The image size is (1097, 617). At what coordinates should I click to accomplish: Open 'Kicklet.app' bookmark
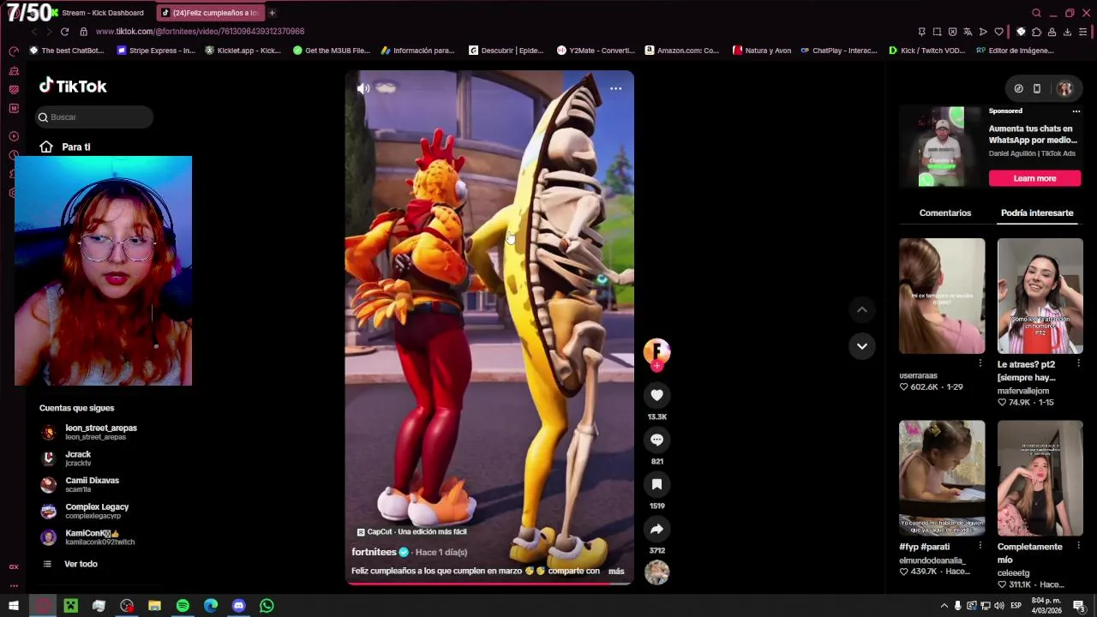[243, 51]
